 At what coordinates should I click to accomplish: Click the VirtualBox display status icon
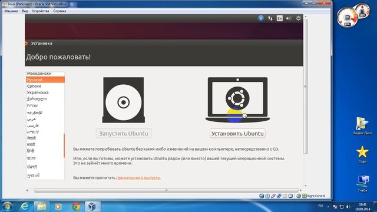click(290, 196)
